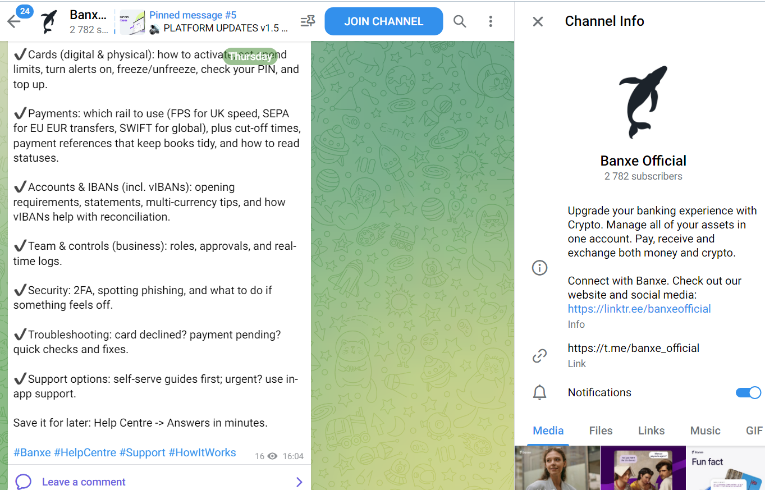Click the info circle icon

[539, 268]
